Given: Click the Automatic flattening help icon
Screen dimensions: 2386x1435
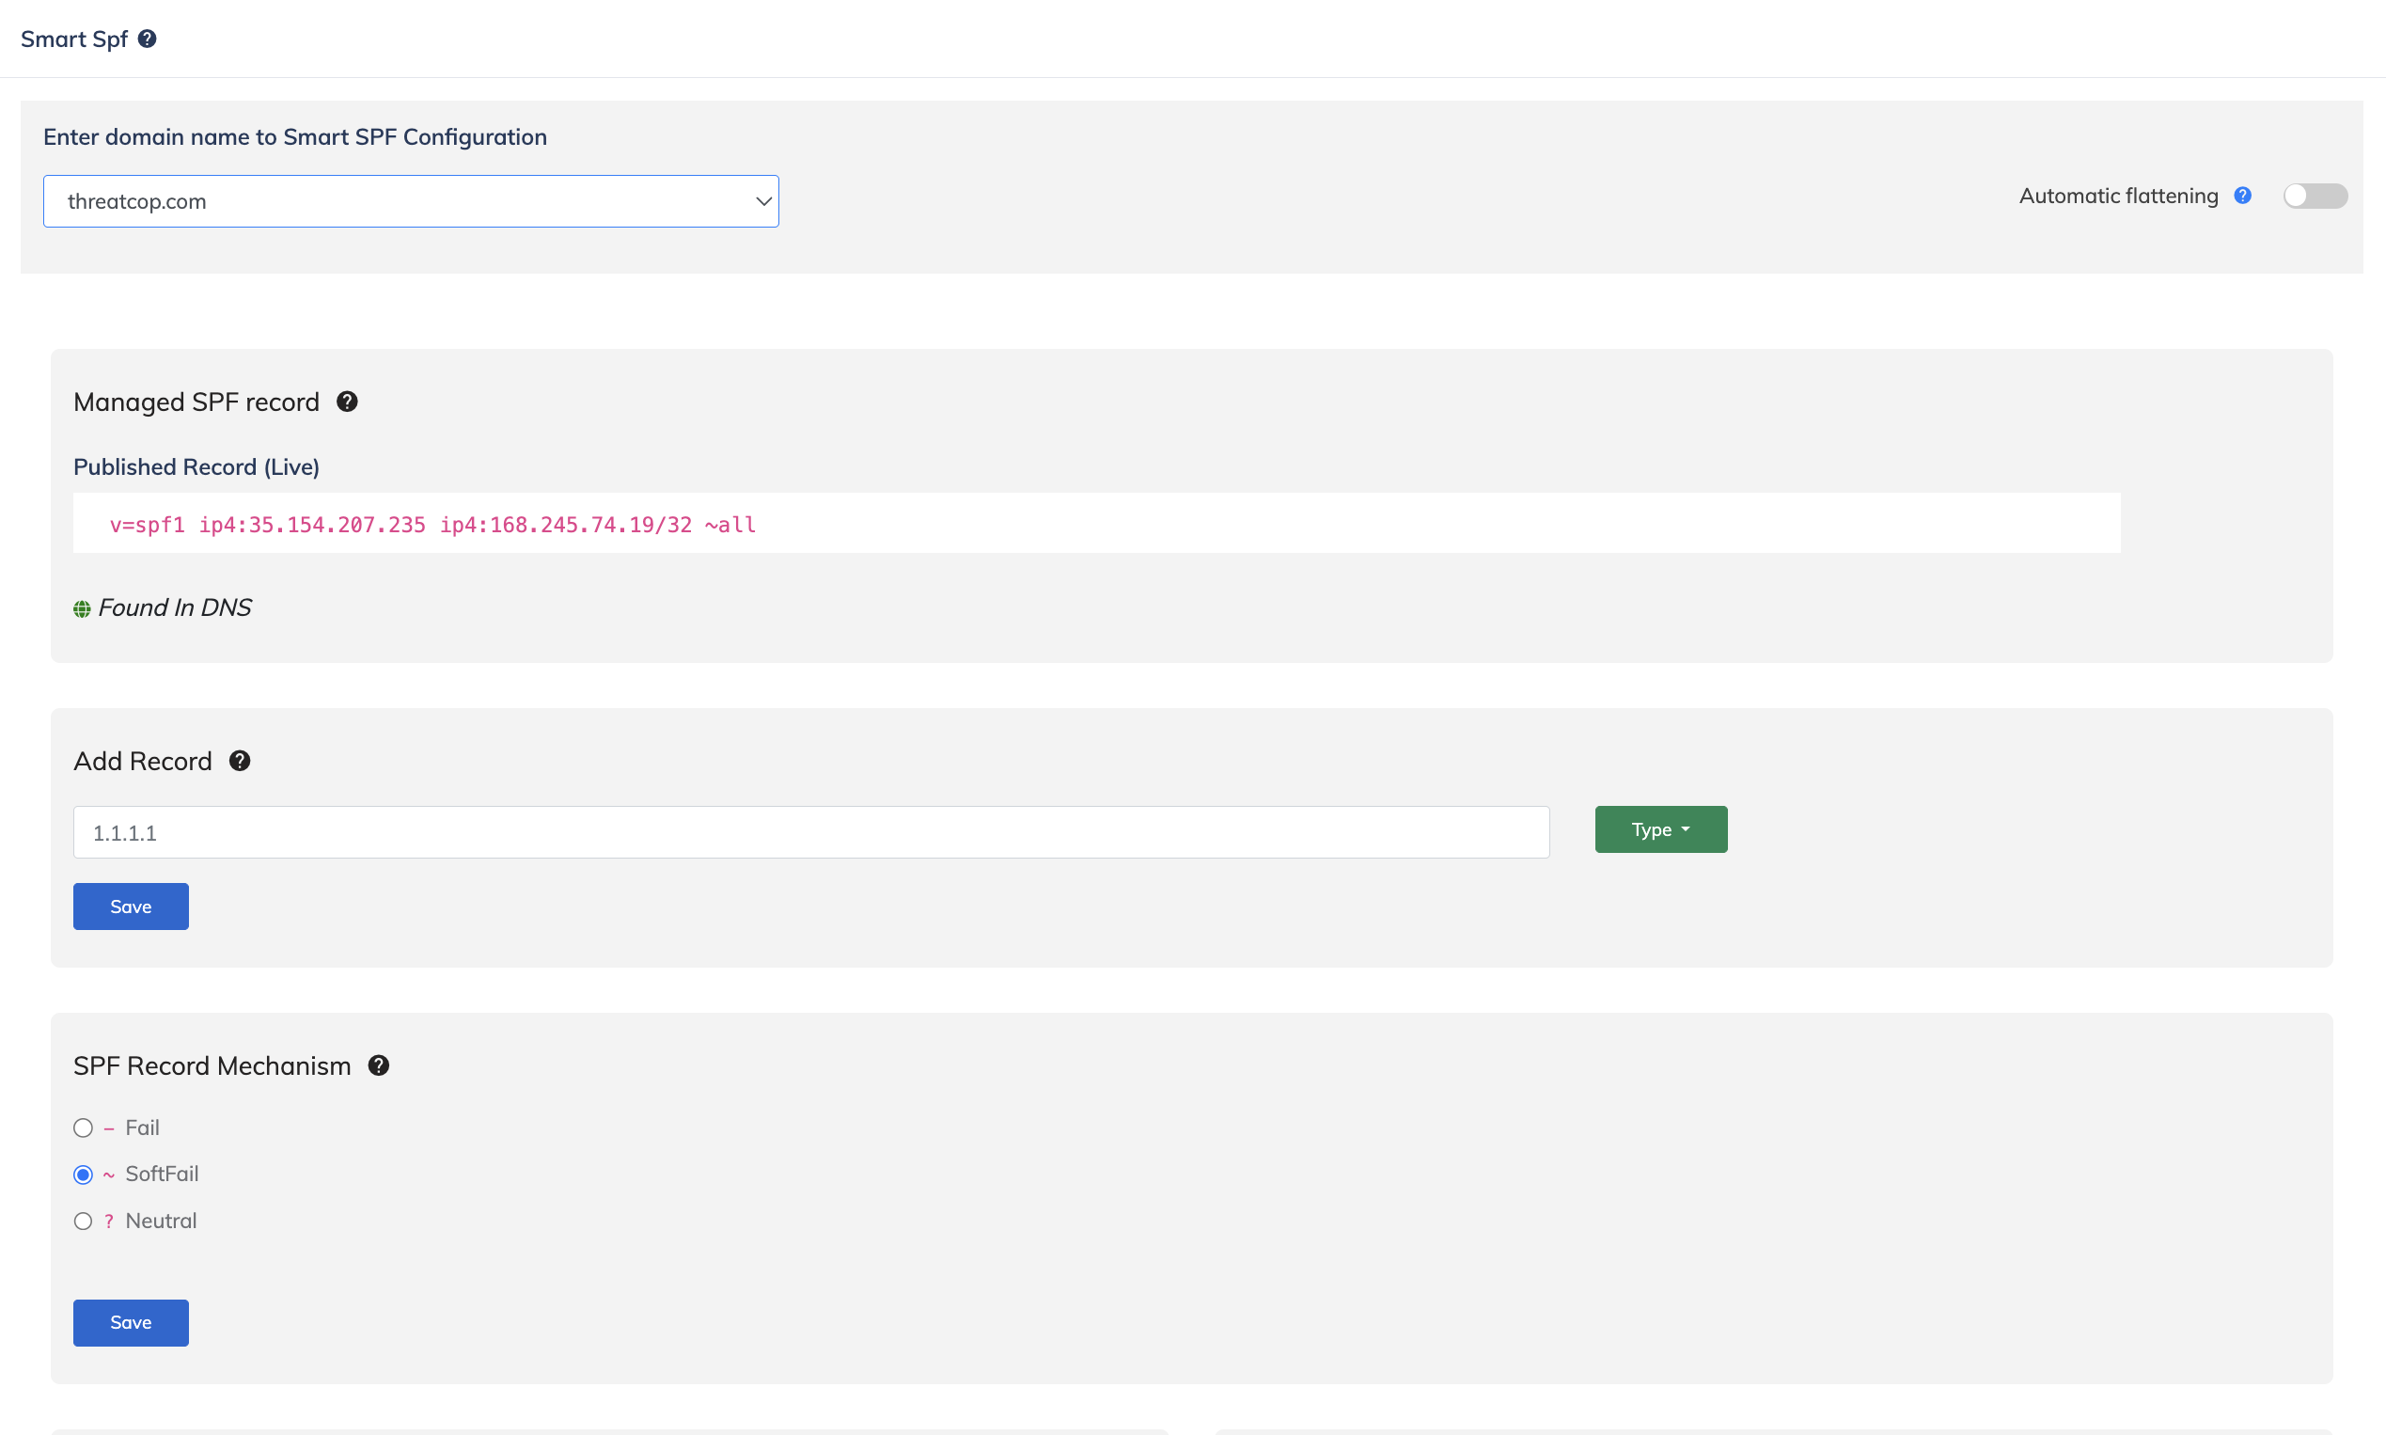Looking at the screenshot, I should pos(2242,196).
